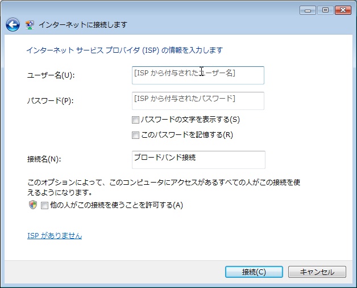Click the インターネットに接続します title text
The width and height of the screenshot is (357, 288).
pyautogui.click(x=83, y=24)
